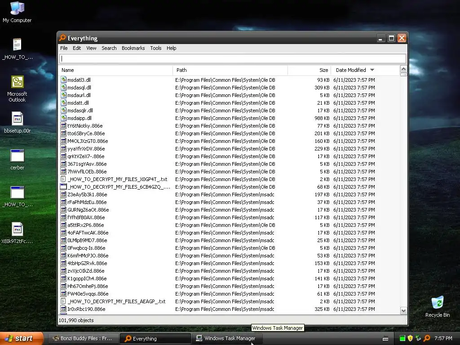This screenshot has height=345, width=460.
Task: Open the Help menu
Action: [171, 48]
